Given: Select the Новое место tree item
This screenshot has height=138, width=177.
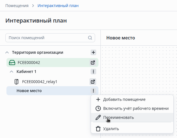Looking at the screenshot, I should click(x=29, y=91).
